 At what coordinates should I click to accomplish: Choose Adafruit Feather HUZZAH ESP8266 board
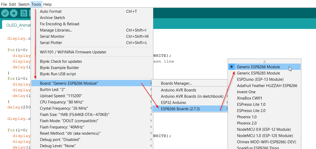point(267,86)
